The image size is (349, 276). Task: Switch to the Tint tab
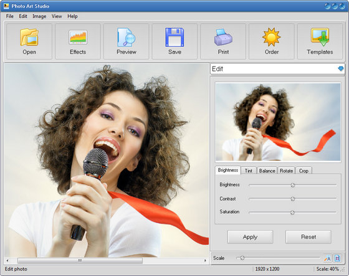[249, 171]
